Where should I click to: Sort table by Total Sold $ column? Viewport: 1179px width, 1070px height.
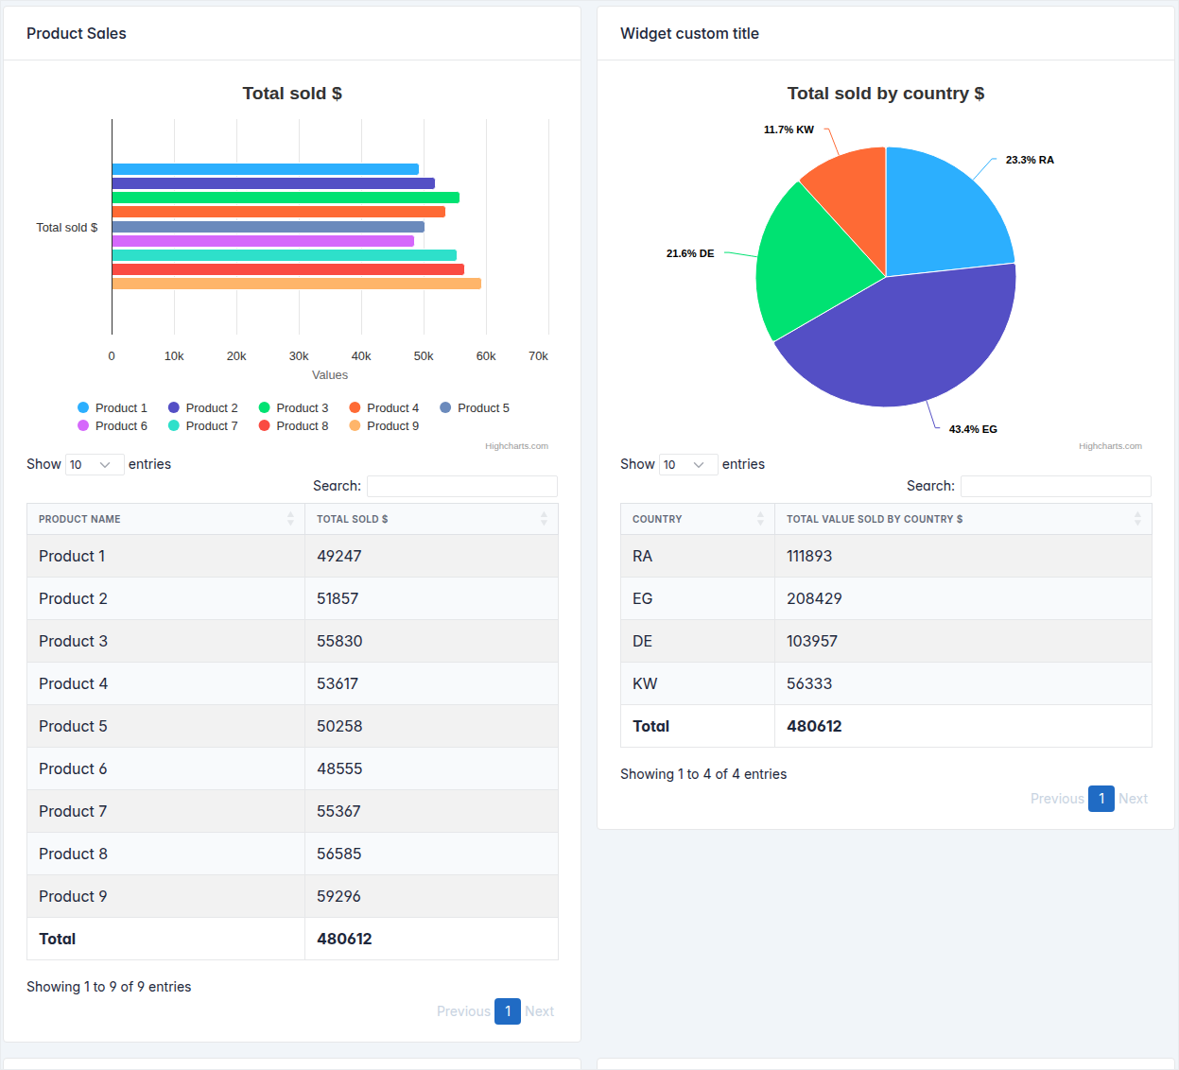click(431, 519)
